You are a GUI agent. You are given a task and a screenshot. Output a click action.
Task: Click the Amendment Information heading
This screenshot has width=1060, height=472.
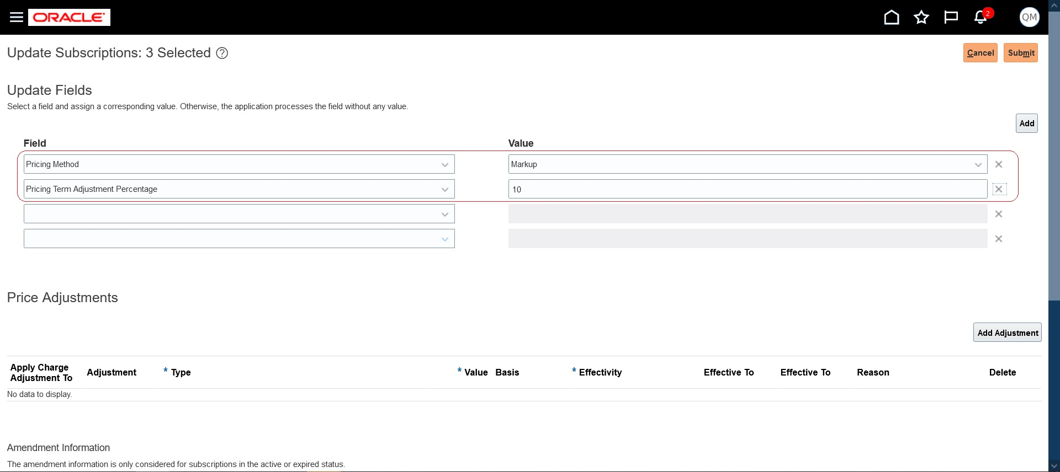[59, 448]
